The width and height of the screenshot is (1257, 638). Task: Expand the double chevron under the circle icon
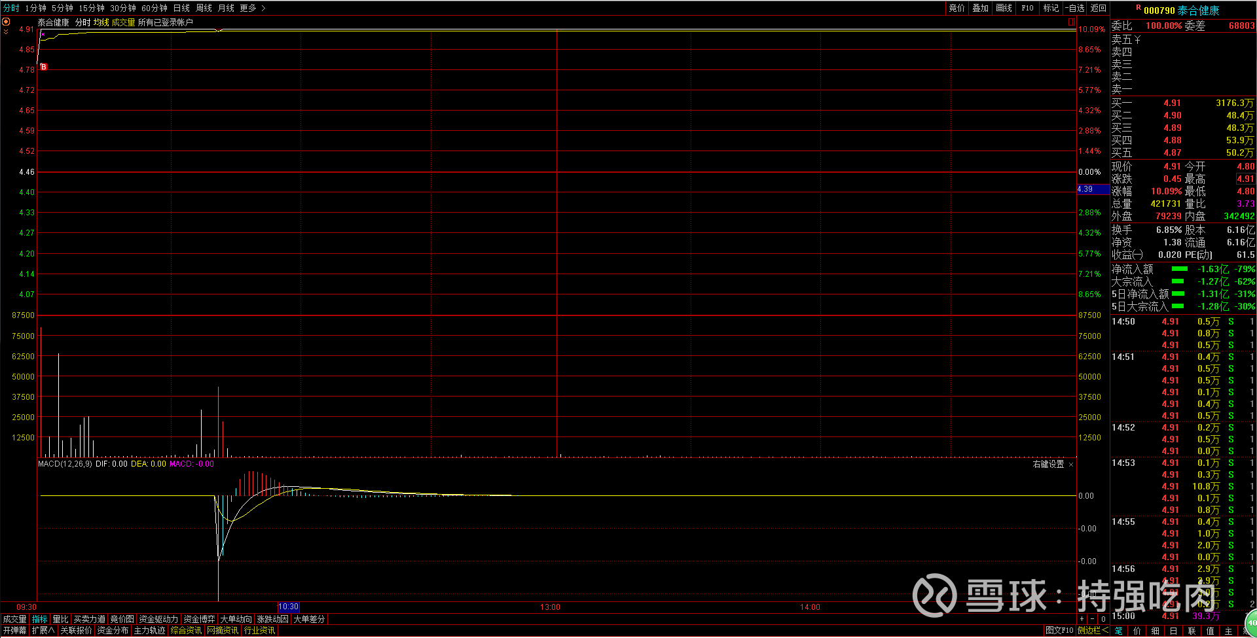[x=6, y=31]
